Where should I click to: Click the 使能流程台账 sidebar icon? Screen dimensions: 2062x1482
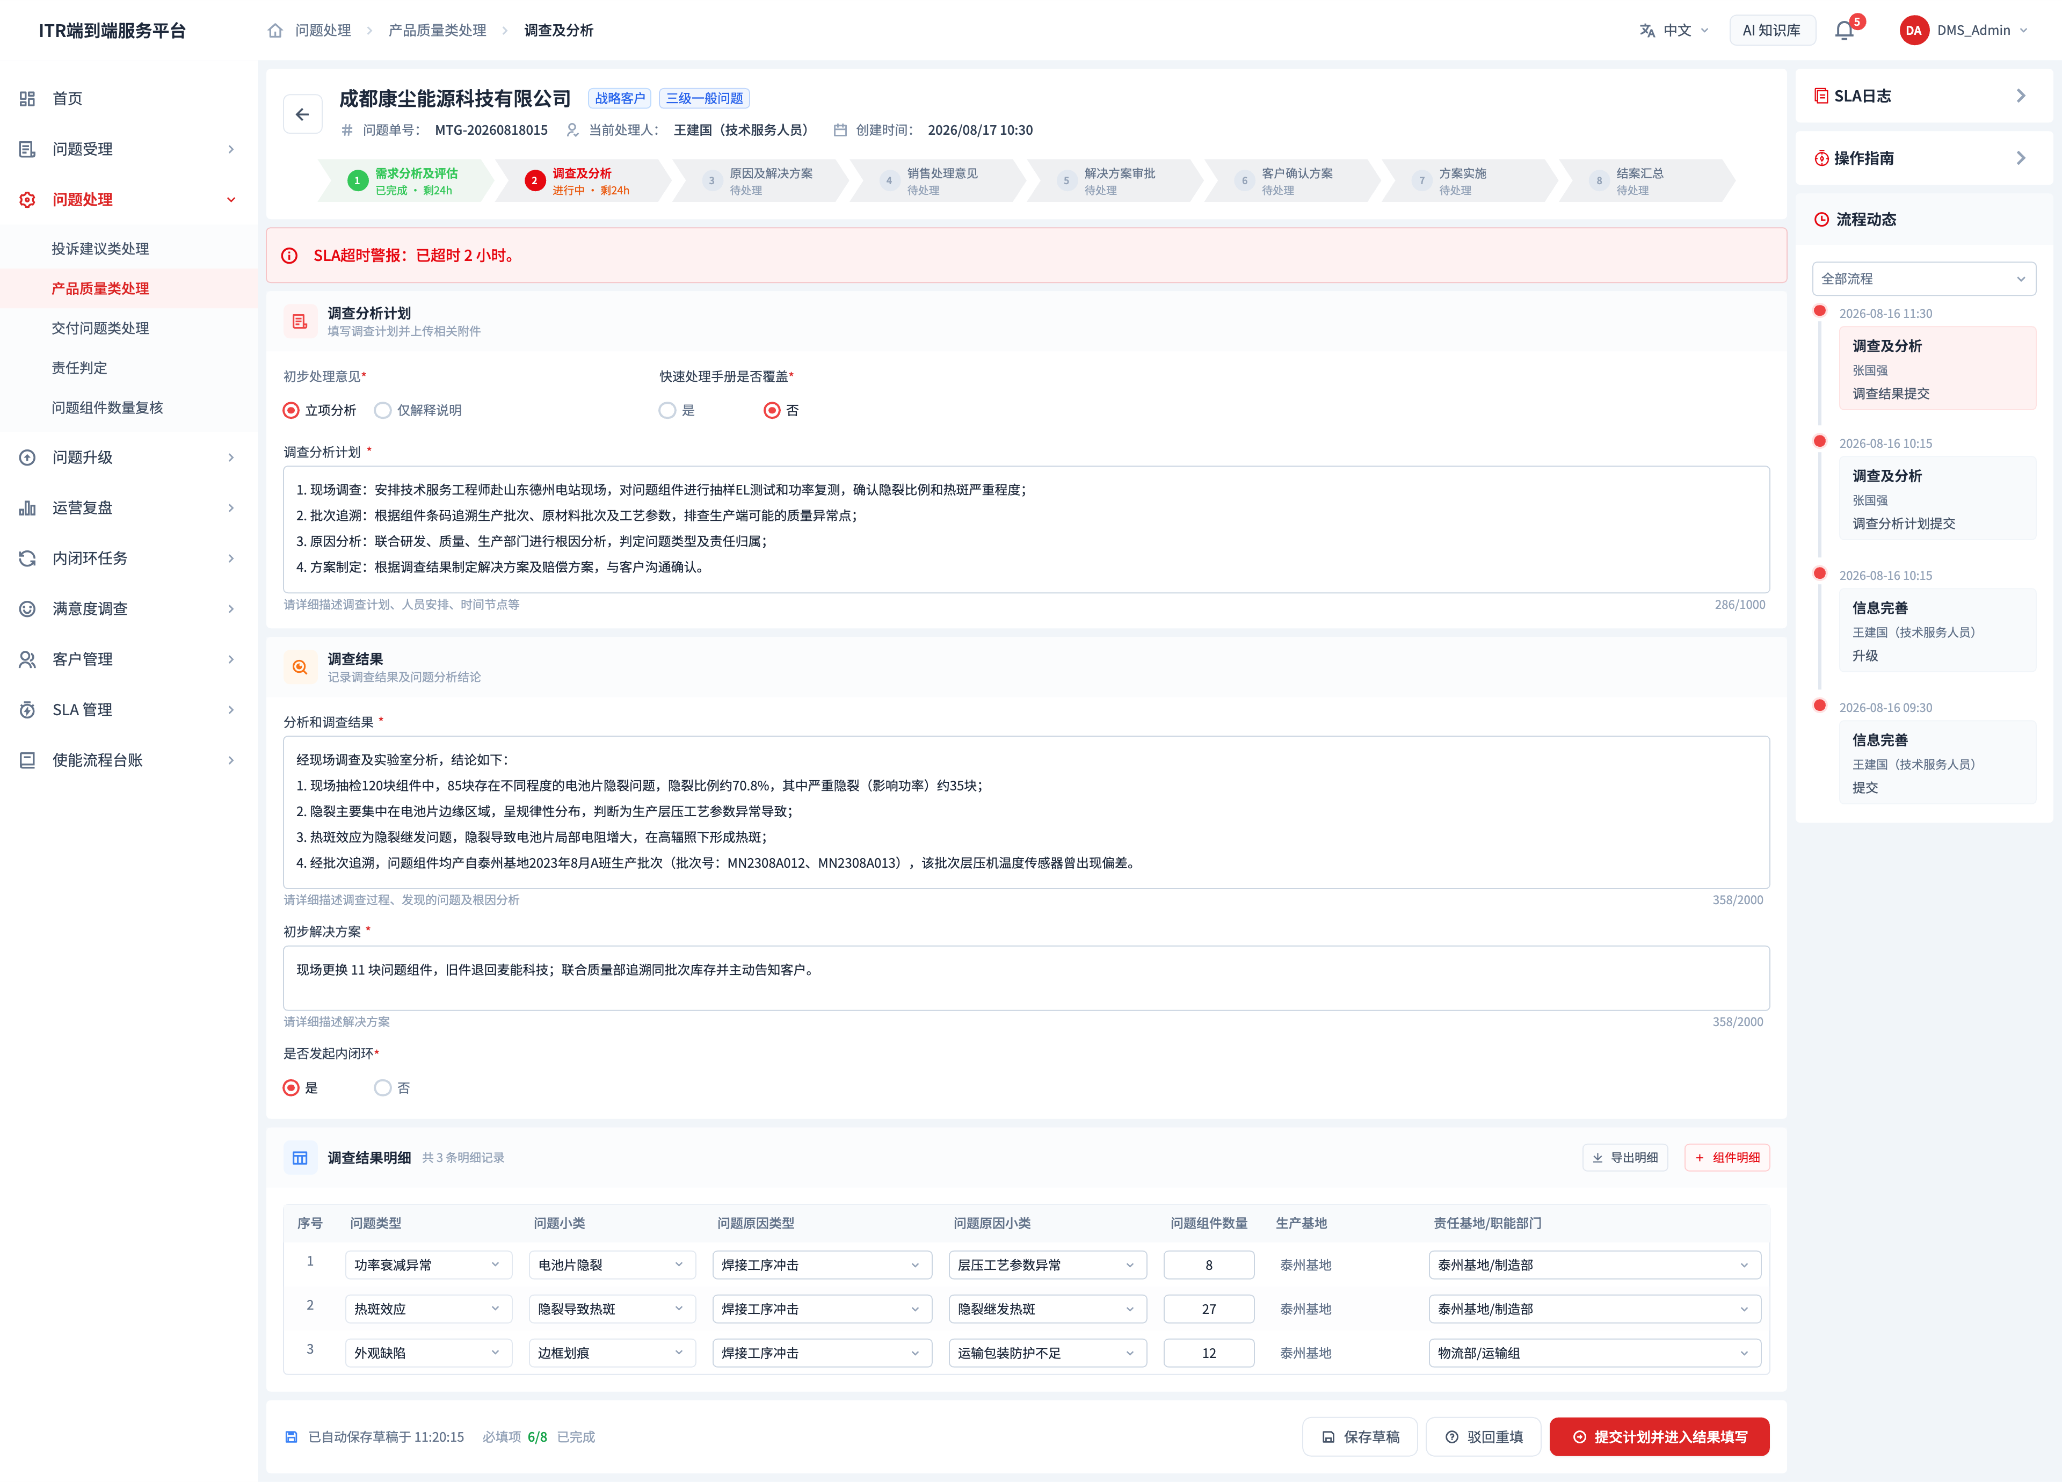tap(27, 760)
